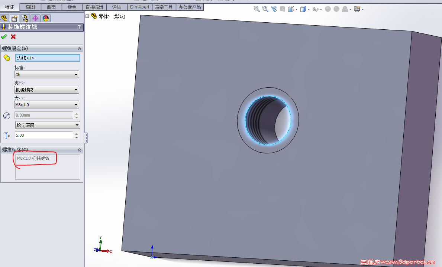Click the green checkmark to accept thread
Viewport: 442px width, 267px height.
[x=4, y=37]
